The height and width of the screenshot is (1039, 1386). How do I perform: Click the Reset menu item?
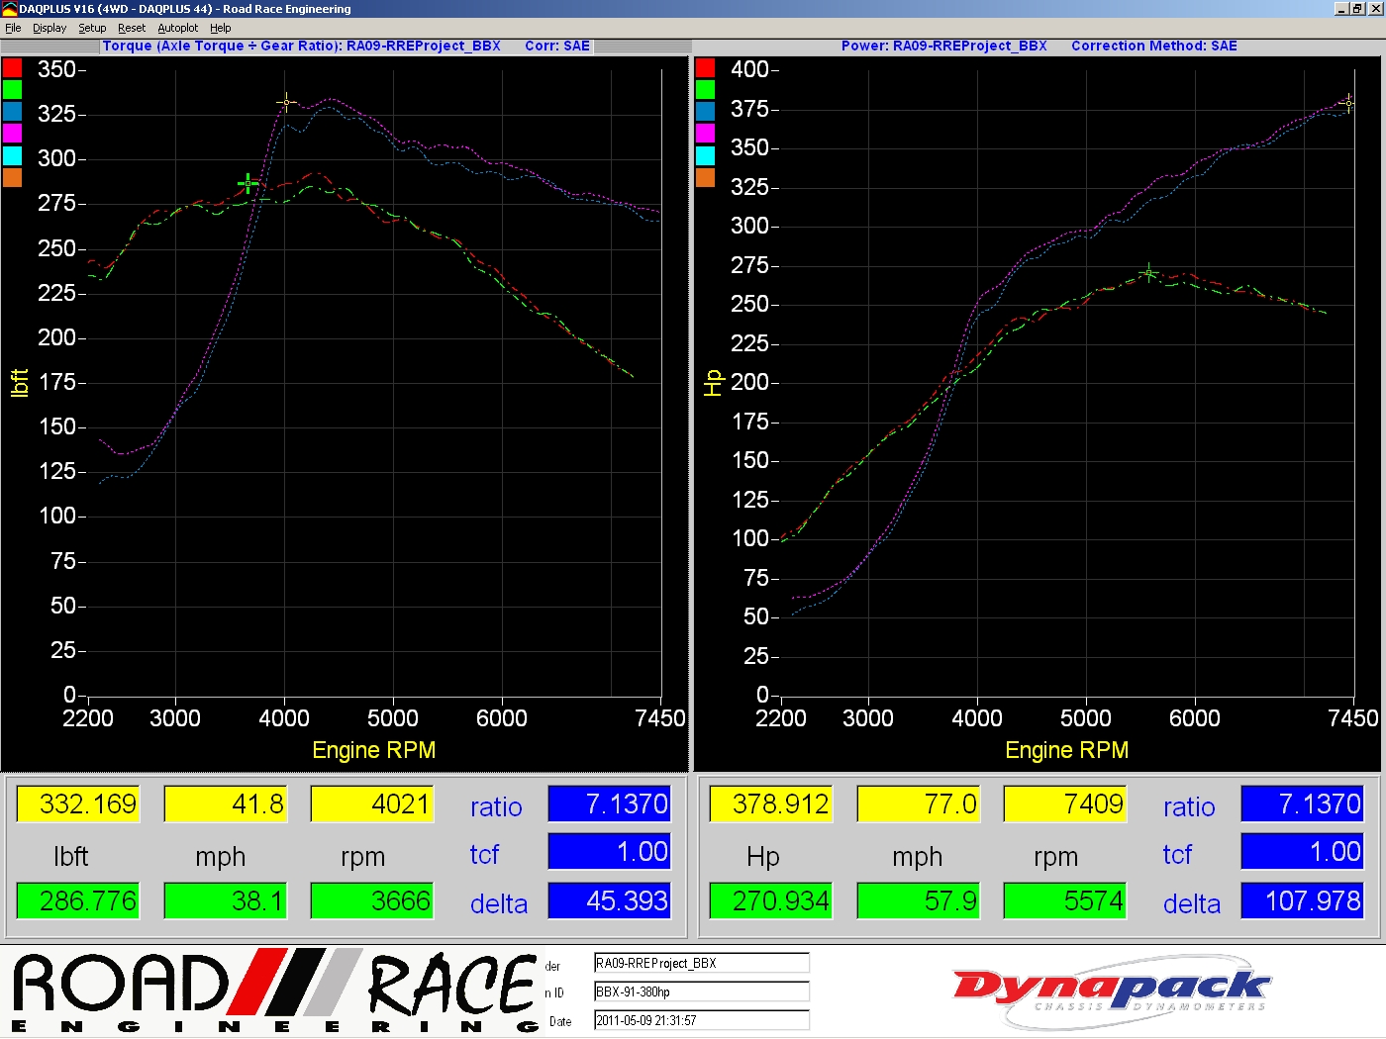pyautogui.click(x=132, y=28)
